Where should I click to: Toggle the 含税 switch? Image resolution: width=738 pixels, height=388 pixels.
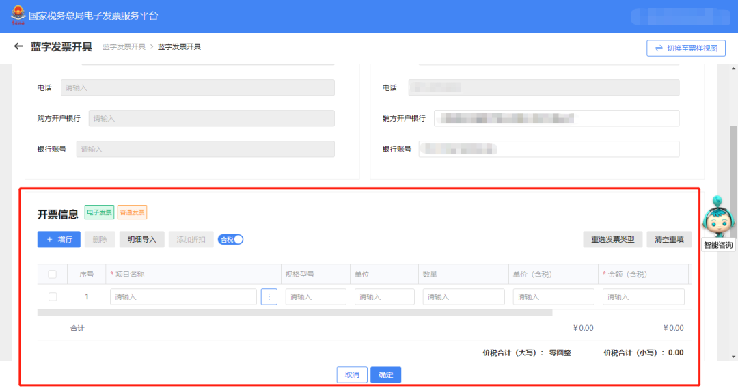pos(231,239)
